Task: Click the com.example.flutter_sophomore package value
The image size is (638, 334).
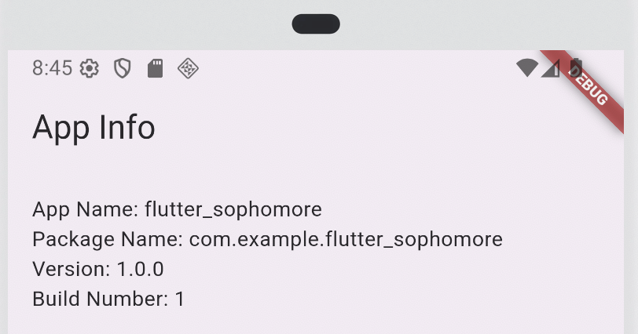Action: pyautogui.click(x=346, y=239)
